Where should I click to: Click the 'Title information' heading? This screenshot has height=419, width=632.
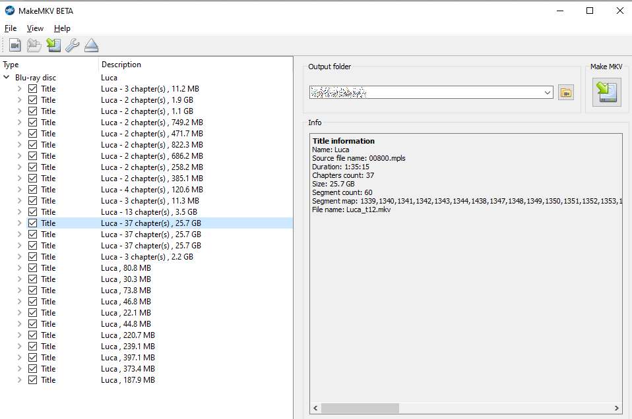click(344, 141)
